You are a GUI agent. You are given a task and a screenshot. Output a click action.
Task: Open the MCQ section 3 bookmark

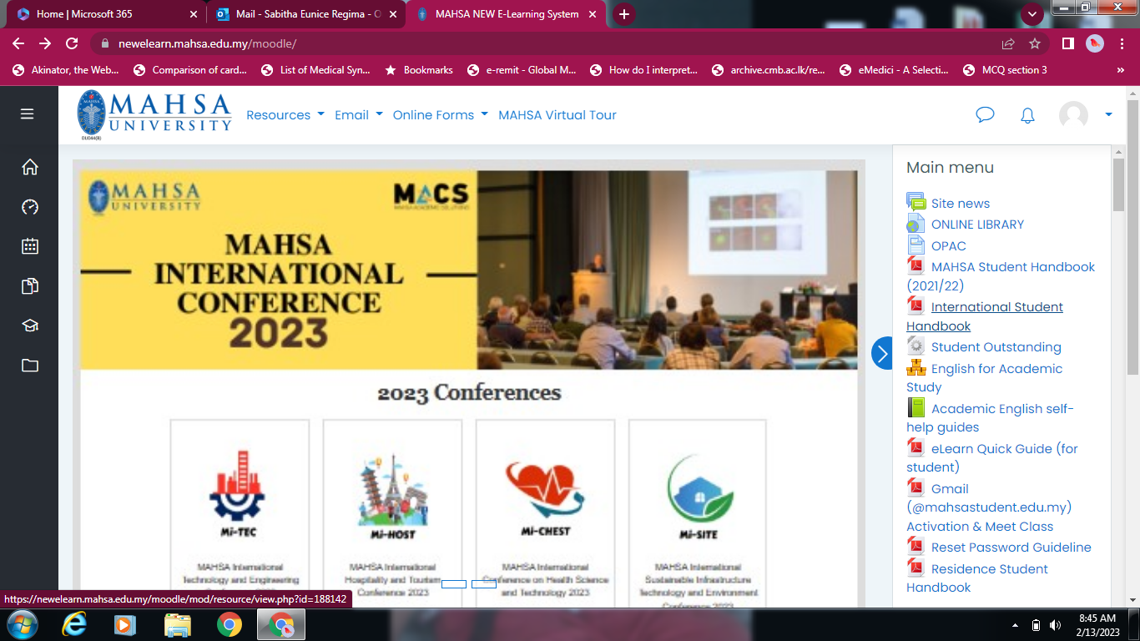tap(1005, 70)
